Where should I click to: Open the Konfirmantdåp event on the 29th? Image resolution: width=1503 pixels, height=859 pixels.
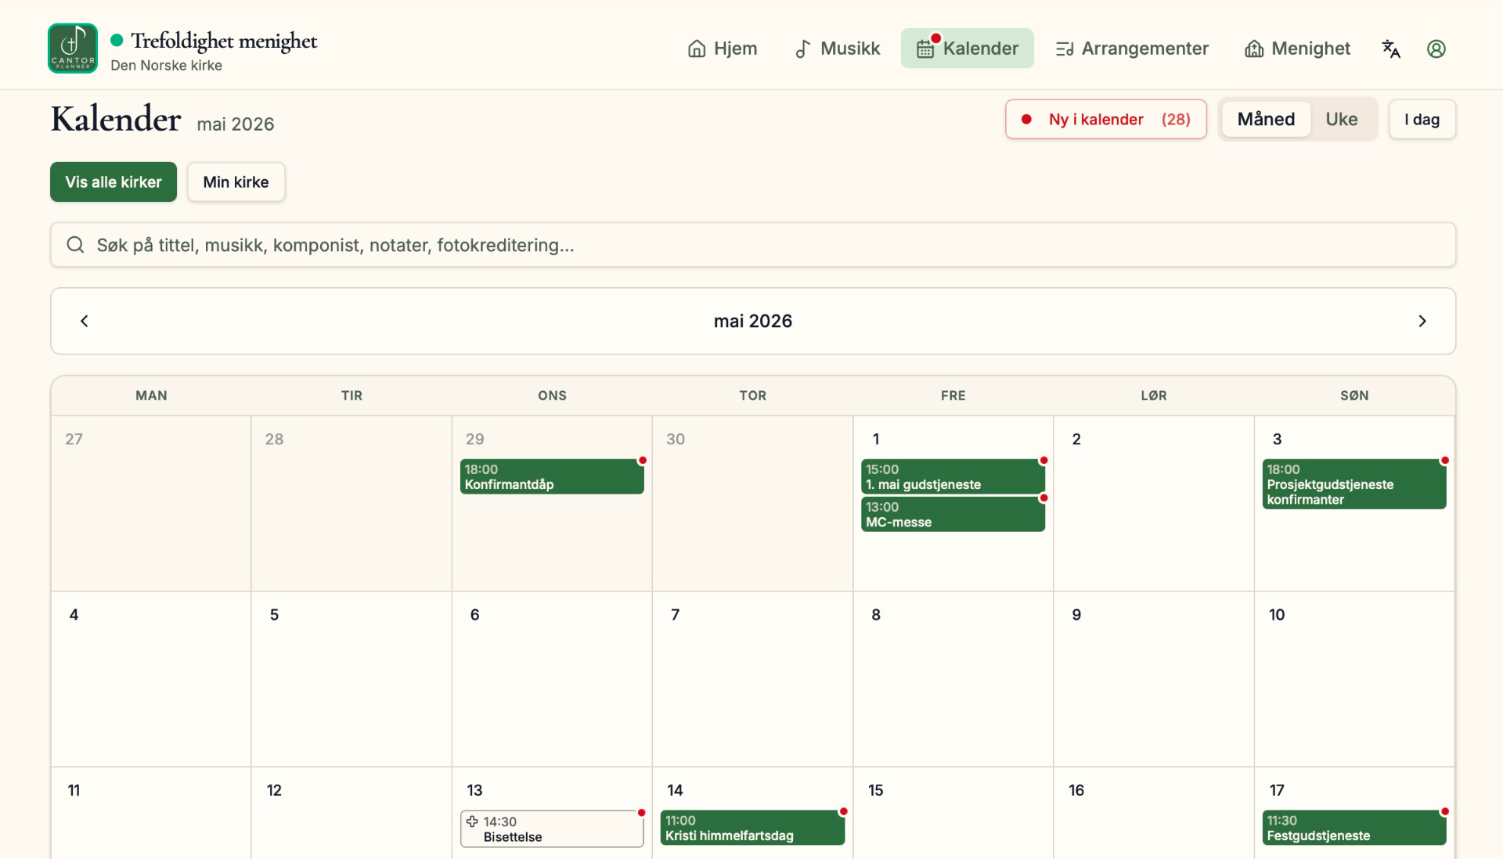(552, 476)
